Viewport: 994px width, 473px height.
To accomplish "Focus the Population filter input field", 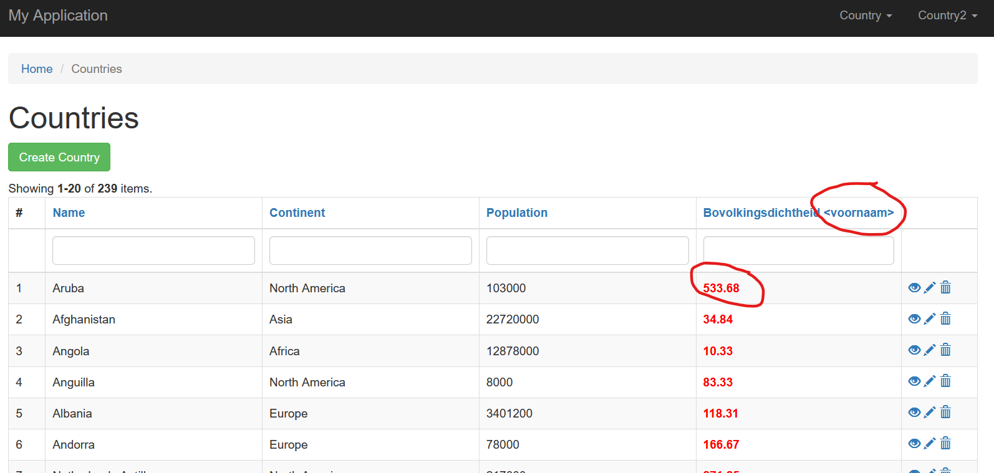I will tap(587, 251).
